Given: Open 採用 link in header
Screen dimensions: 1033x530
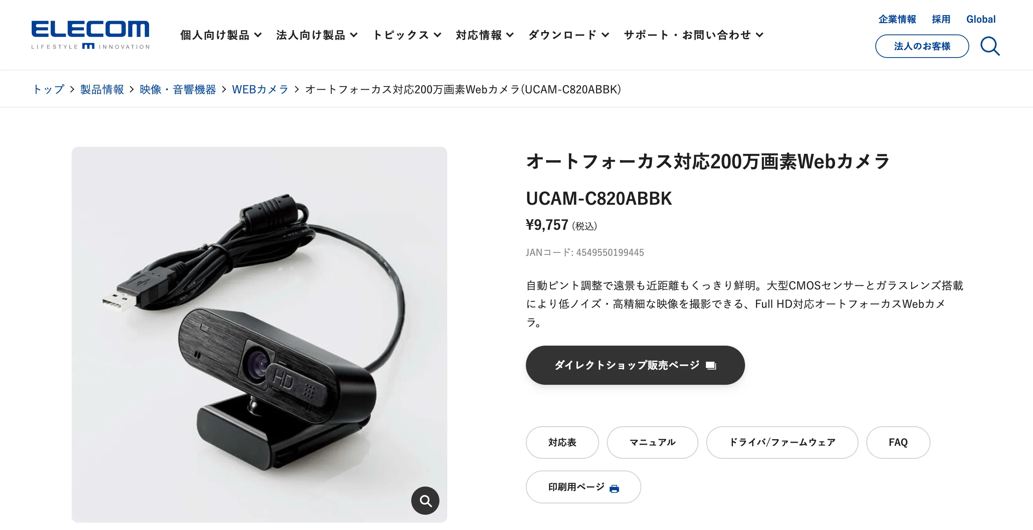Looking at the screenshot, I should click(941, 19).
